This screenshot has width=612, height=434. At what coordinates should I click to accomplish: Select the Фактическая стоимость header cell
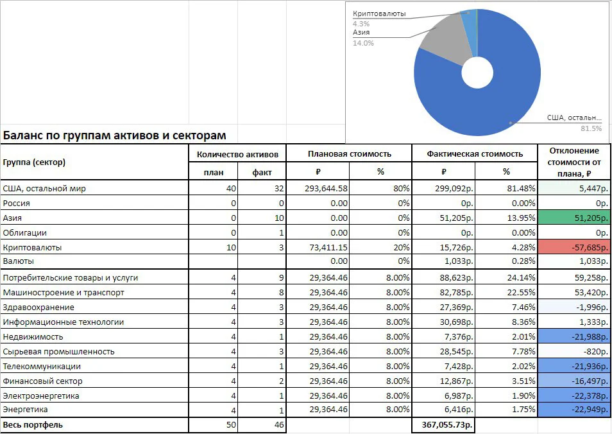pos(475,154)
